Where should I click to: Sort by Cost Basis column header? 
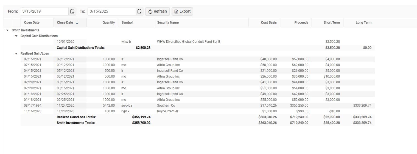pos(264,22)
